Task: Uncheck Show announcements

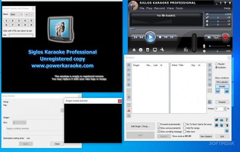Action: (x=159, y=128)
